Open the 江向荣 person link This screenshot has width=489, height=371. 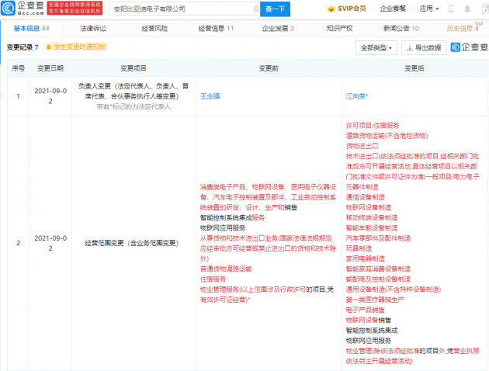tap(357, 96)
